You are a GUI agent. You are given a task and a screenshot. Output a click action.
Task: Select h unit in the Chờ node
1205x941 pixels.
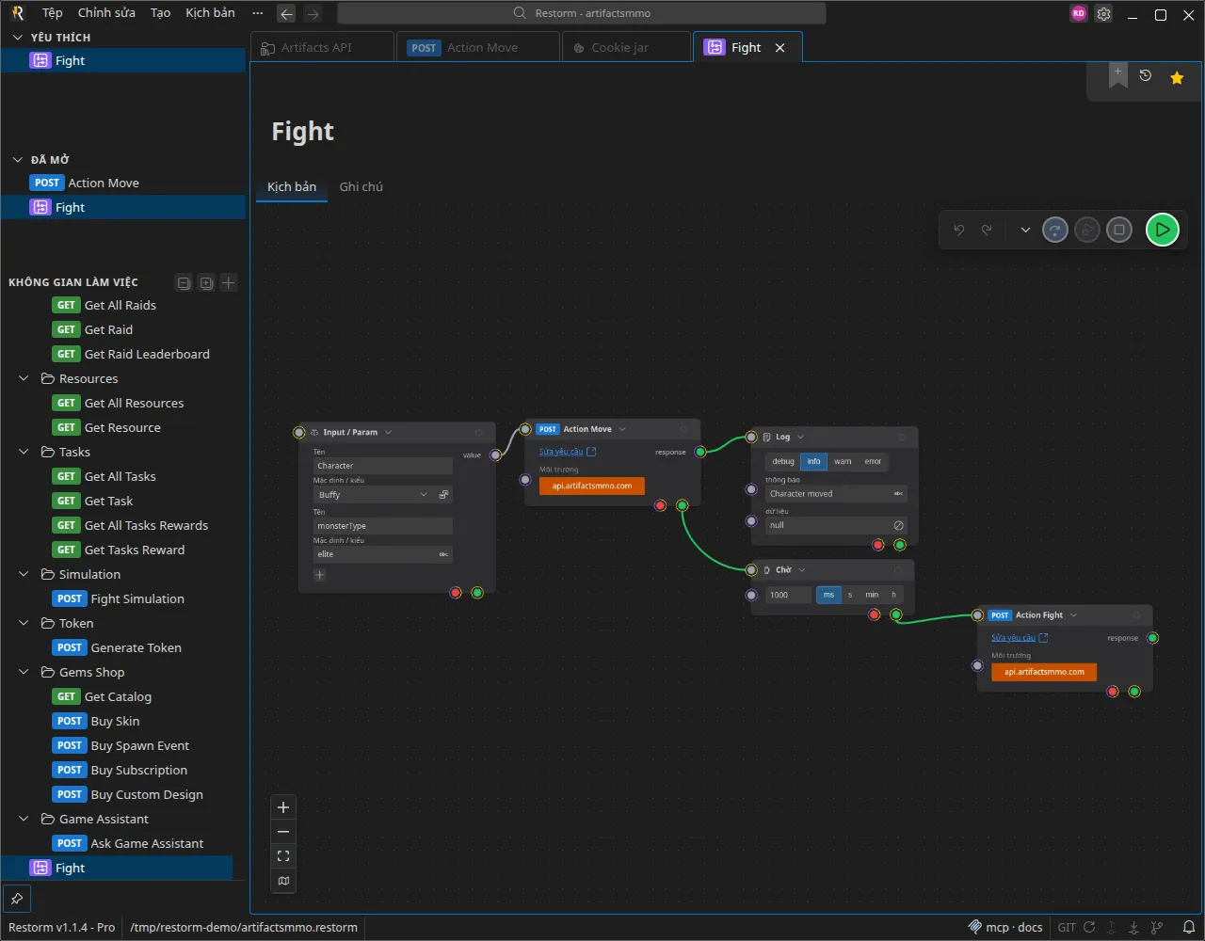893,595
